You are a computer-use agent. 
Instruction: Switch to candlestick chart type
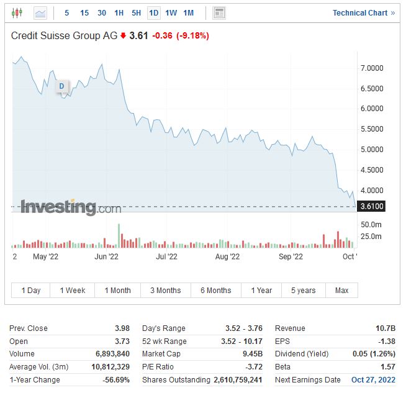tap(17, 12)
